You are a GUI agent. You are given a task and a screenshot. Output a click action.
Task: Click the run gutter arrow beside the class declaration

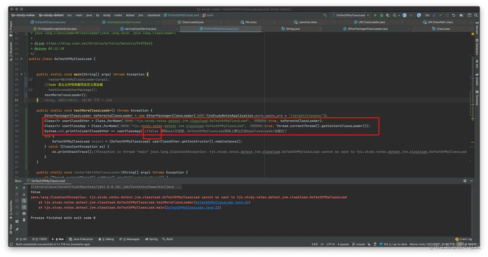coord(22,59)
